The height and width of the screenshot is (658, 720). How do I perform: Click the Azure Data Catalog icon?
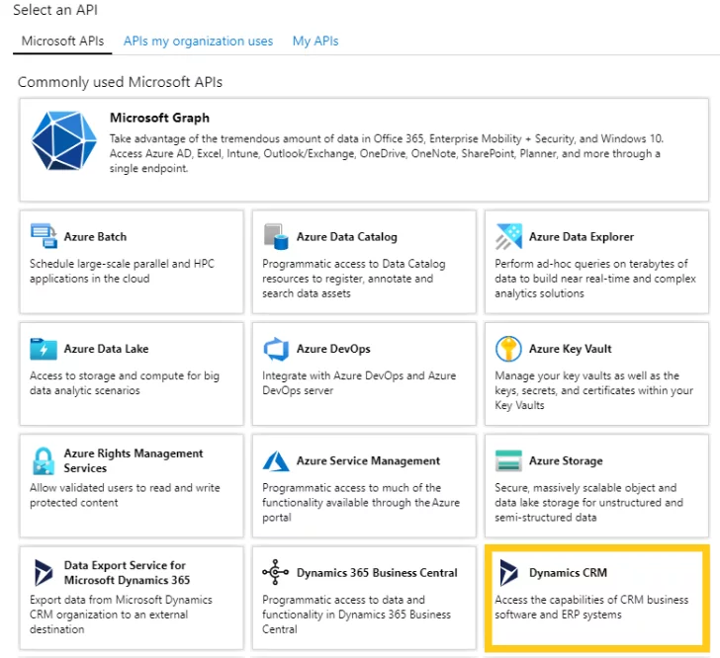[276, 236]
